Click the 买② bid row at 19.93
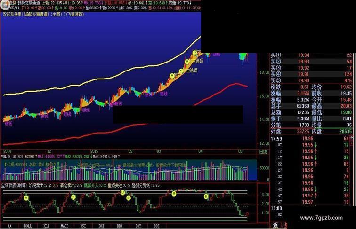 tap(311, 62)
